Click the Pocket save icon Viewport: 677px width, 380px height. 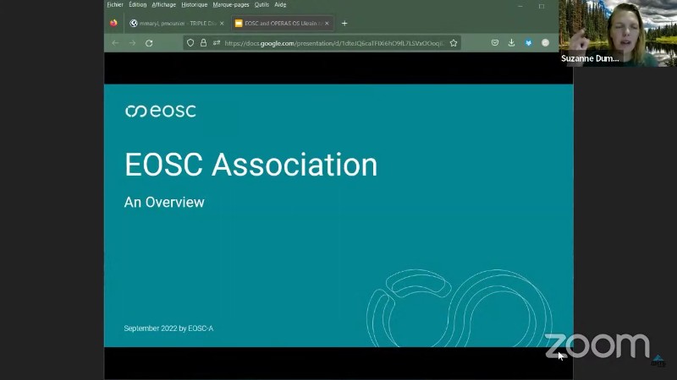click(495, 43)
